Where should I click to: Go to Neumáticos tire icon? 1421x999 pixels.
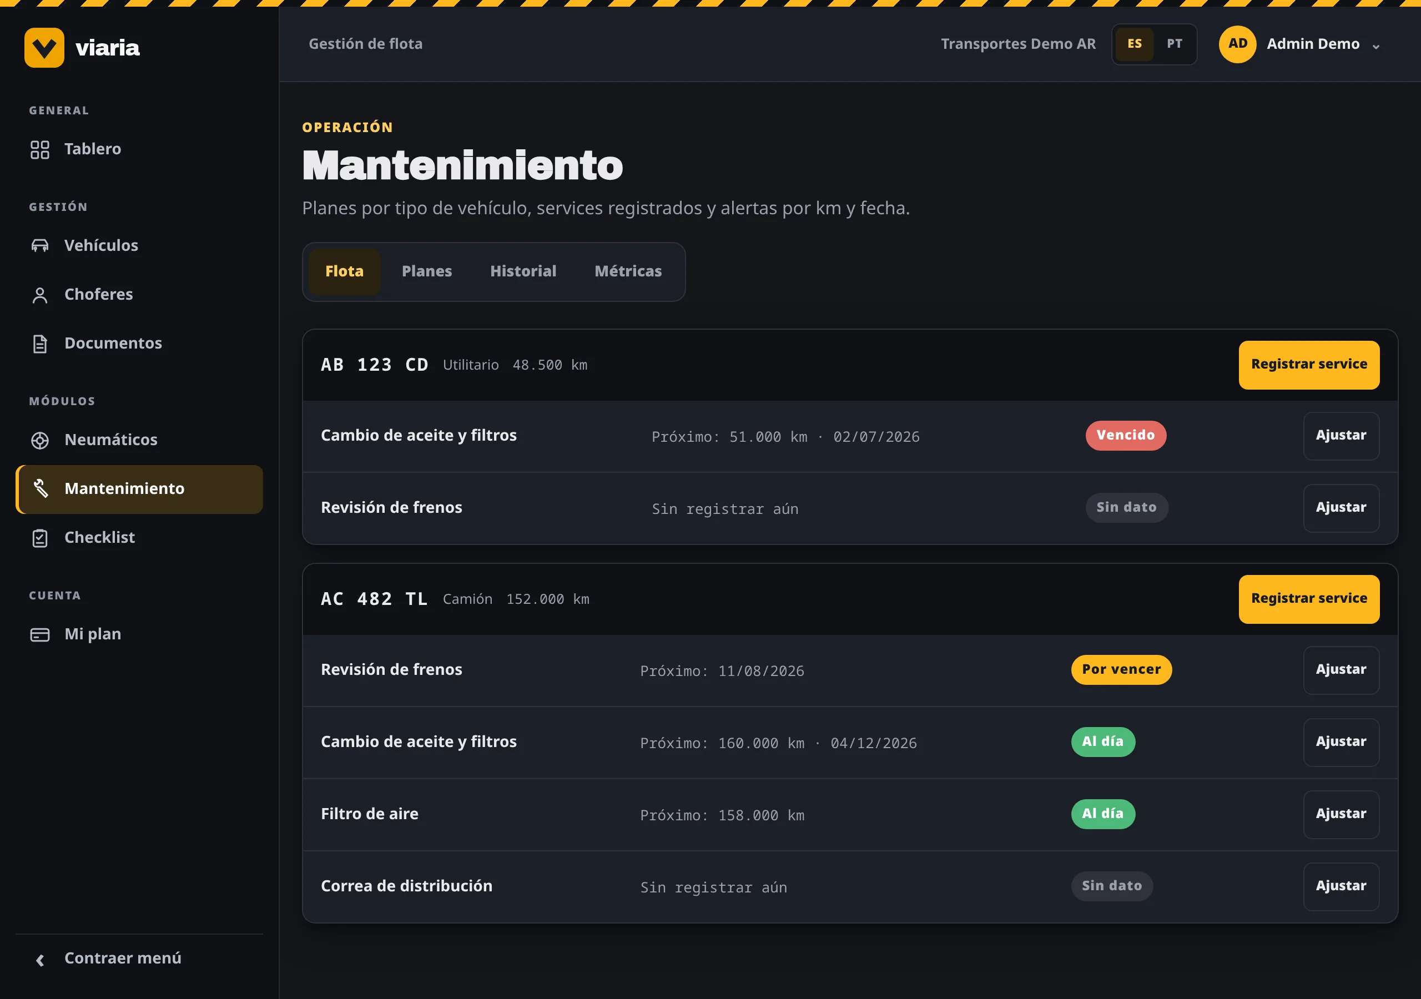pyautogui.click(x=39, y=440)
